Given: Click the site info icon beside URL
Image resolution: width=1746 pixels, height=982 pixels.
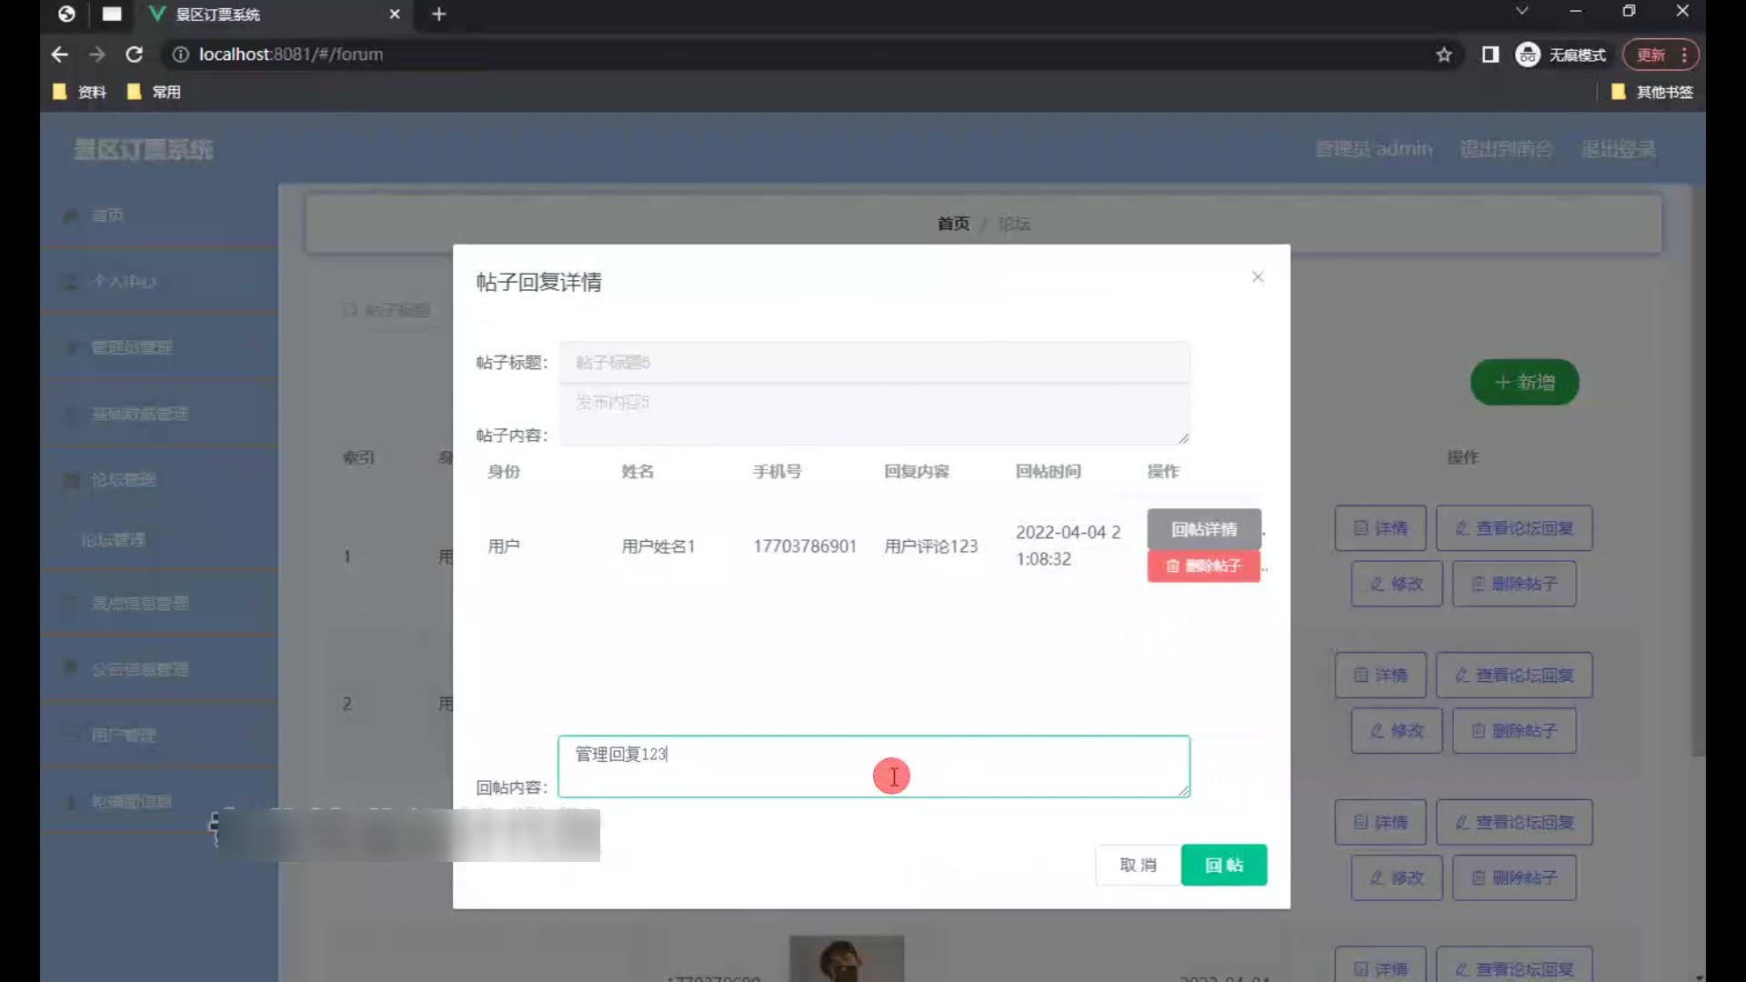Looking at the screenshot, I should point(180,55).
